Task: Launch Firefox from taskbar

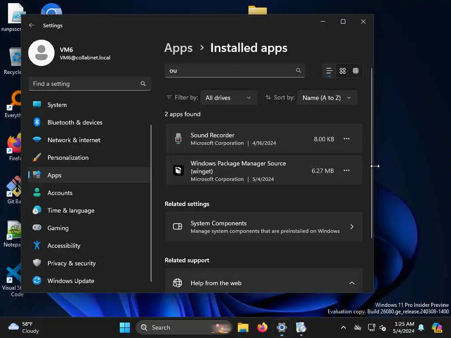Action: pyautogui.click(x=262, y=327)
